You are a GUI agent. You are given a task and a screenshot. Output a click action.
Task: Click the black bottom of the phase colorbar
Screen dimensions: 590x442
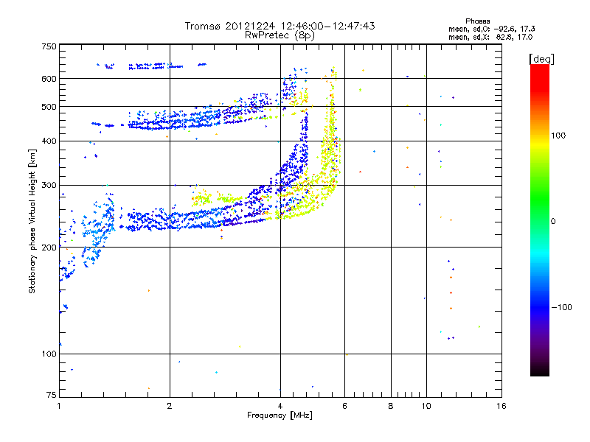[x=540, y=373]
